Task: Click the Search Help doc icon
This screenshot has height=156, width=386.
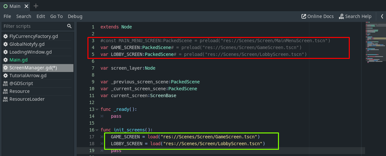Action: [342, 16]
